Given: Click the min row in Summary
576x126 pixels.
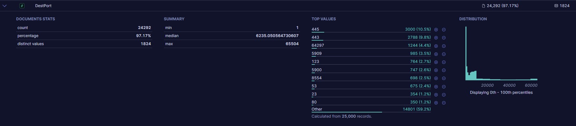Looking at the screenshot, I should 232,28.
